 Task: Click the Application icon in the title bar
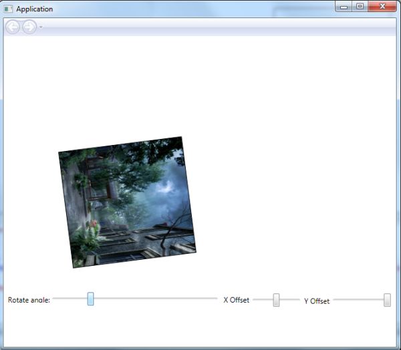[8, 9]
